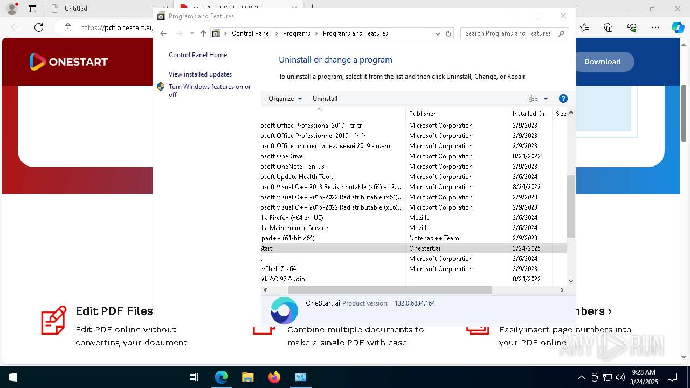Open the volume control in system tray
This screenshot has width=690, height=388.
click(x=620, y=377)
